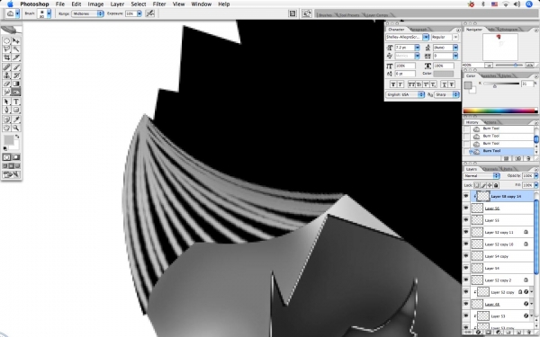
Task: Hide the Layer 54 copy layer
Action: 466,256
